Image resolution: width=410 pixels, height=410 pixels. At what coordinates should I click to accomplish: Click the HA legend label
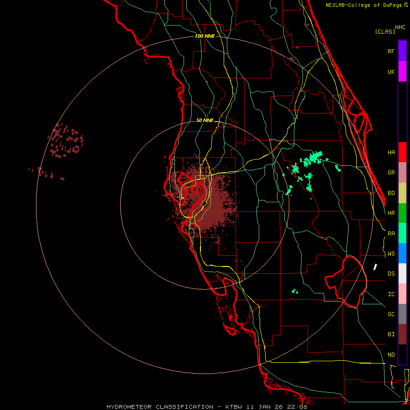391,153
